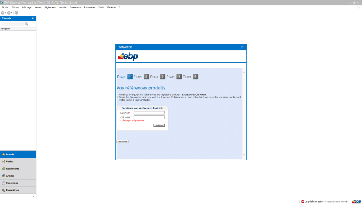Open sidebar configure buttons dropdown arrow
This screenshot has width=362, height=204.
tap(34, 196)
